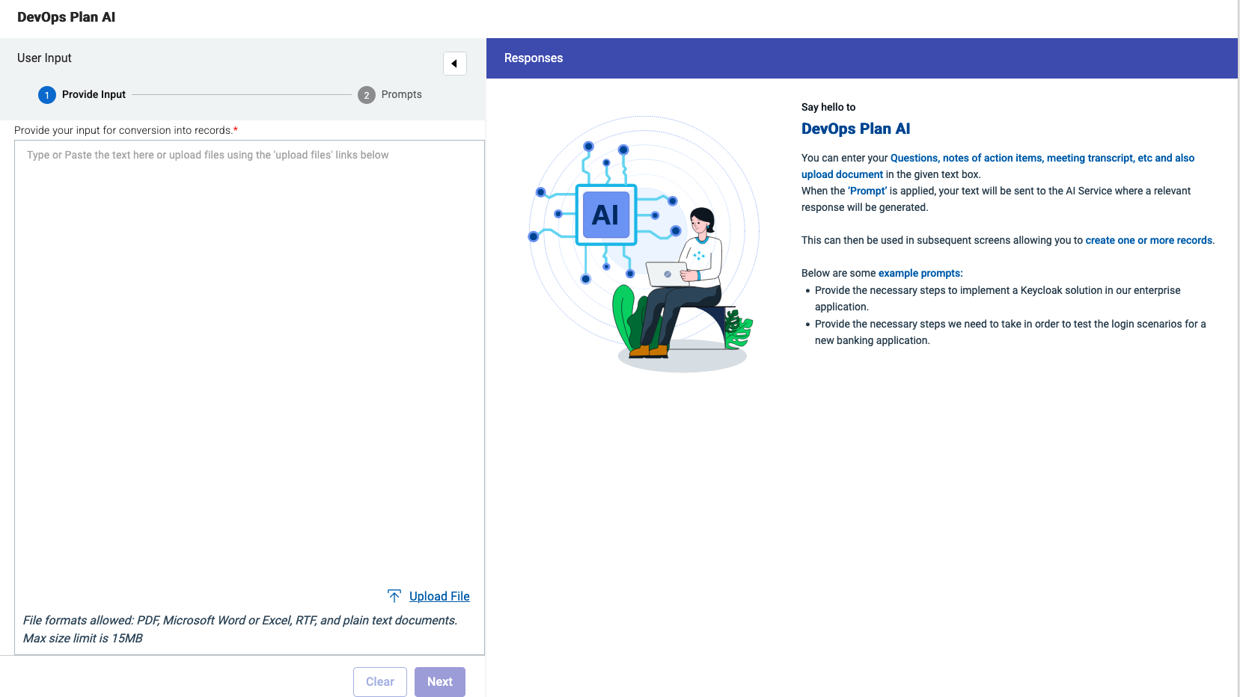Click the DevOps Plan AI heading in Responses

tap(855, 129)
